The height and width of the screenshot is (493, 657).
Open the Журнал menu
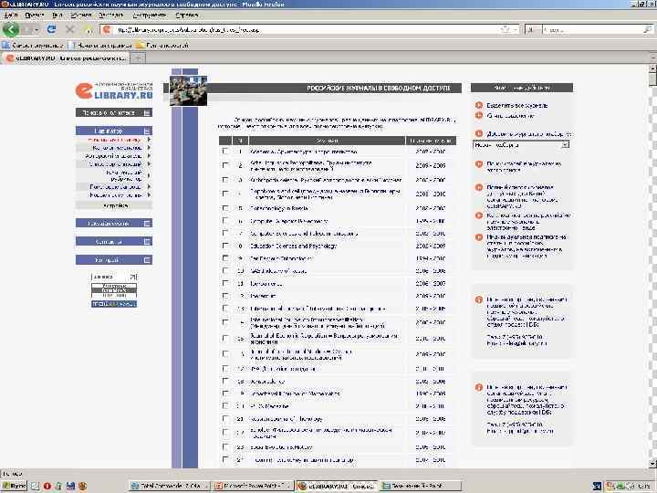[81, 16]
